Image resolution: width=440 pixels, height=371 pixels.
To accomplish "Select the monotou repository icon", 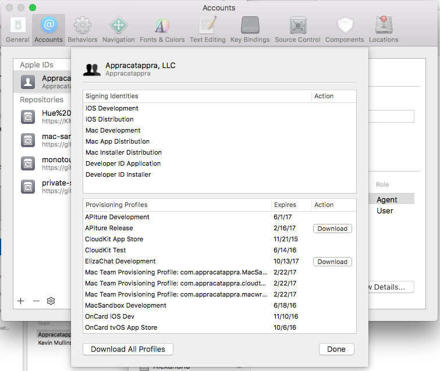I will [28, 163].
